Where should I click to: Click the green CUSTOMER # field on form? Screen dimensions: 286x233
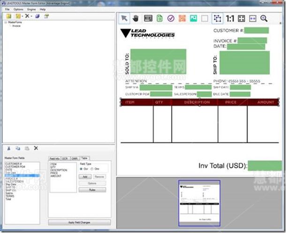point(256,31)
